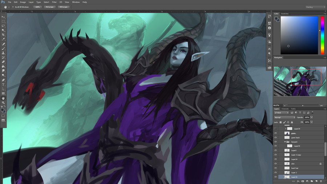Select the Eyedropper tool

pyautogui.click(x=3, y=39)
